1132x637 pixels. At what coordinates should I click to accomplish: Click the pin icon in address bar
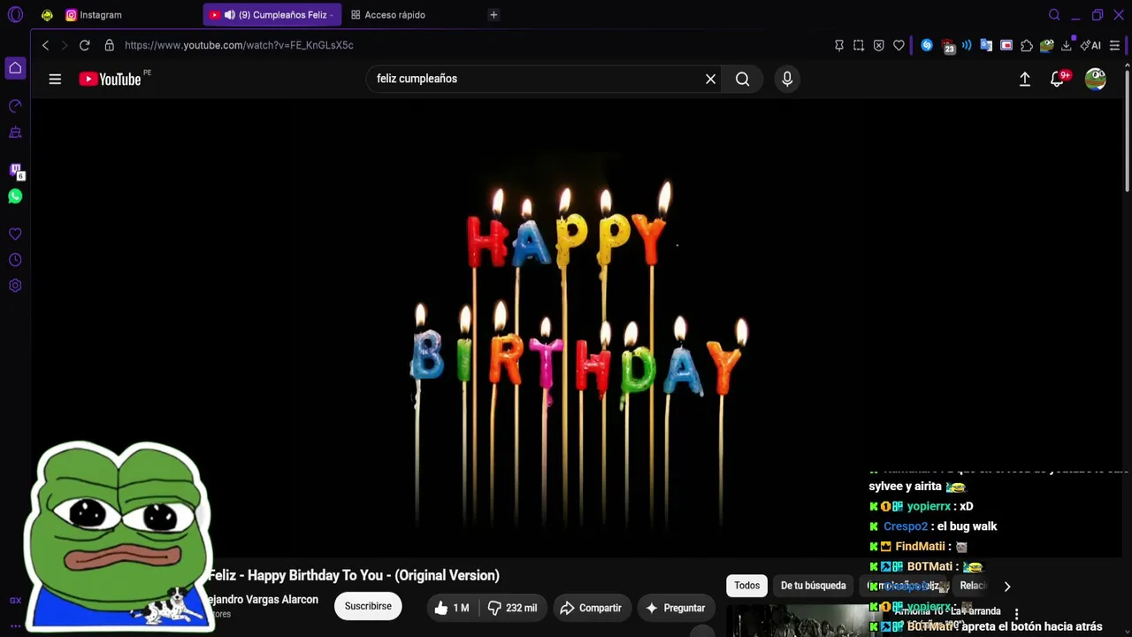pyautogui.click(x=839, y=45)
